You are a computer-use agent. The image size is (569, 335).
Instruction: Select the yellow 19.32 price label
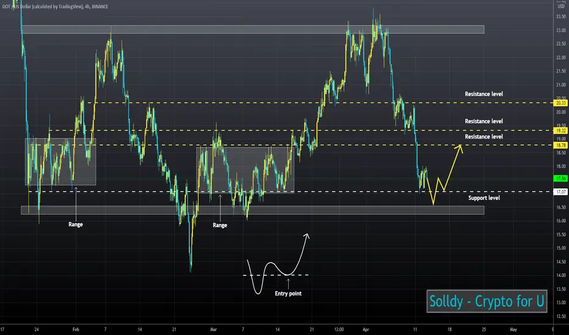coord(560,130)
